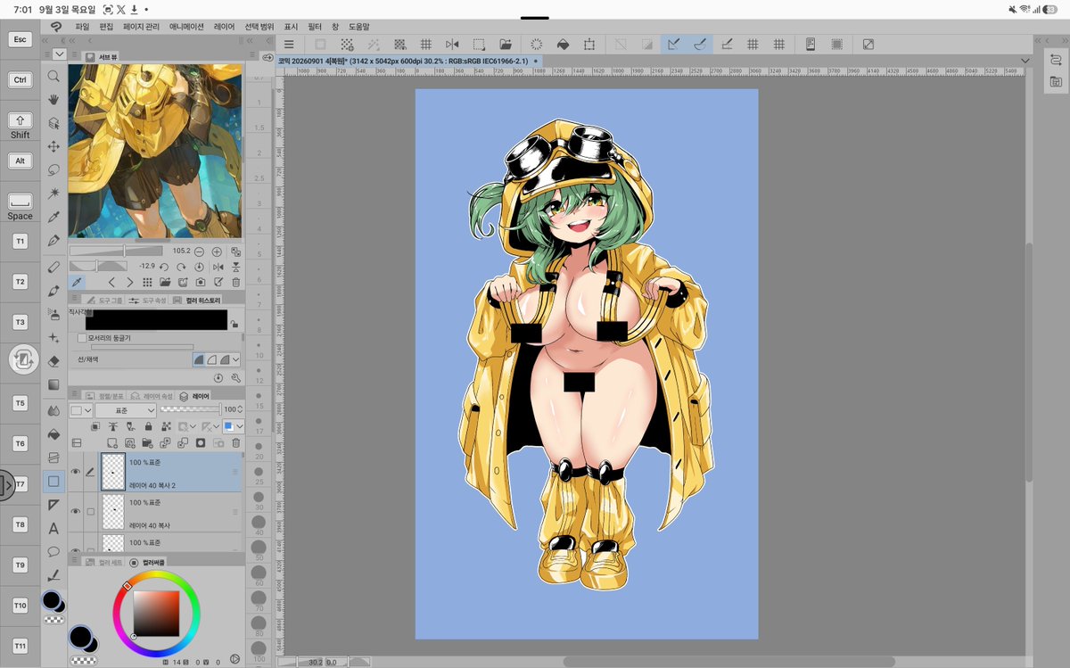
Task: Select the Zoom magnifier tool
Action: (x=53, y=77)
